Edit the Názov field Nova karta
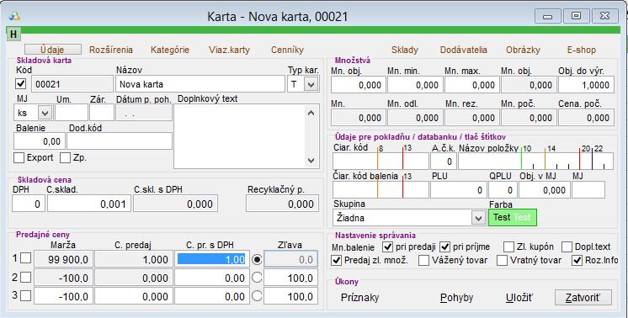Viewport: 628px width, 318px height. pos(200,84)
